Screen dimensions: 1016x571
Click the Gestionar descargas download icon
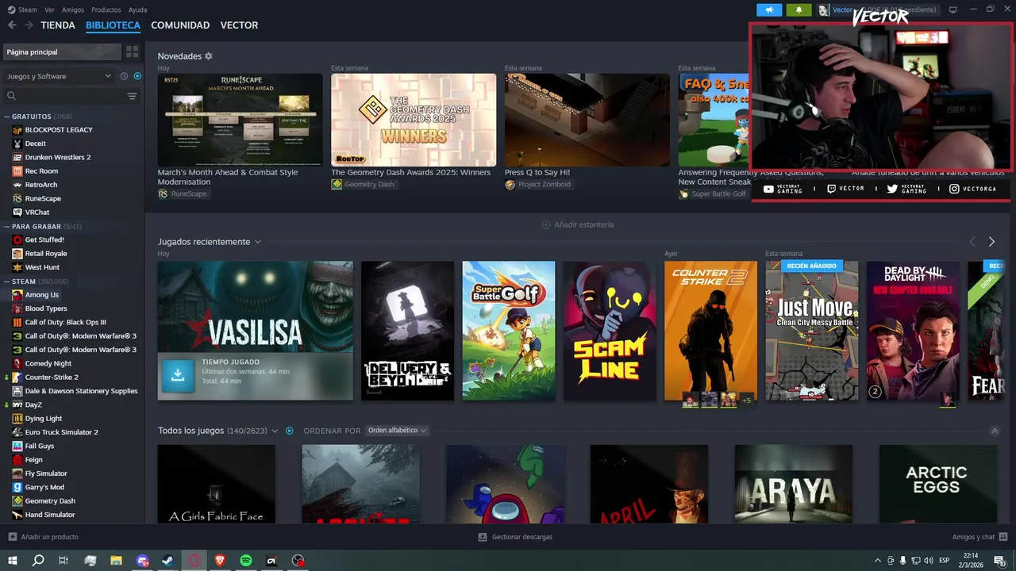tap(483, 537)
